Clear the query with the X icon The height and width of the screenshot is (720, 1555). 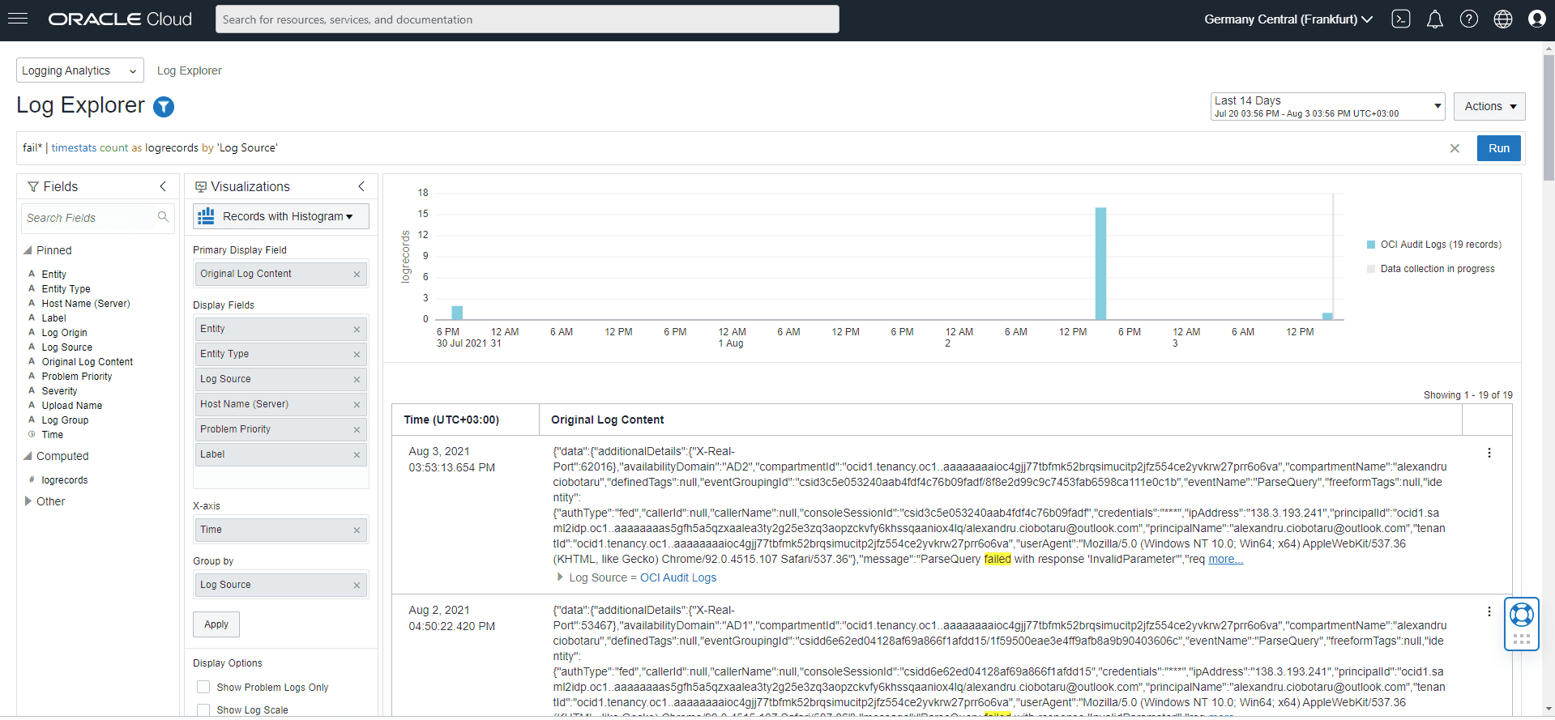[x=1455, y=148]
